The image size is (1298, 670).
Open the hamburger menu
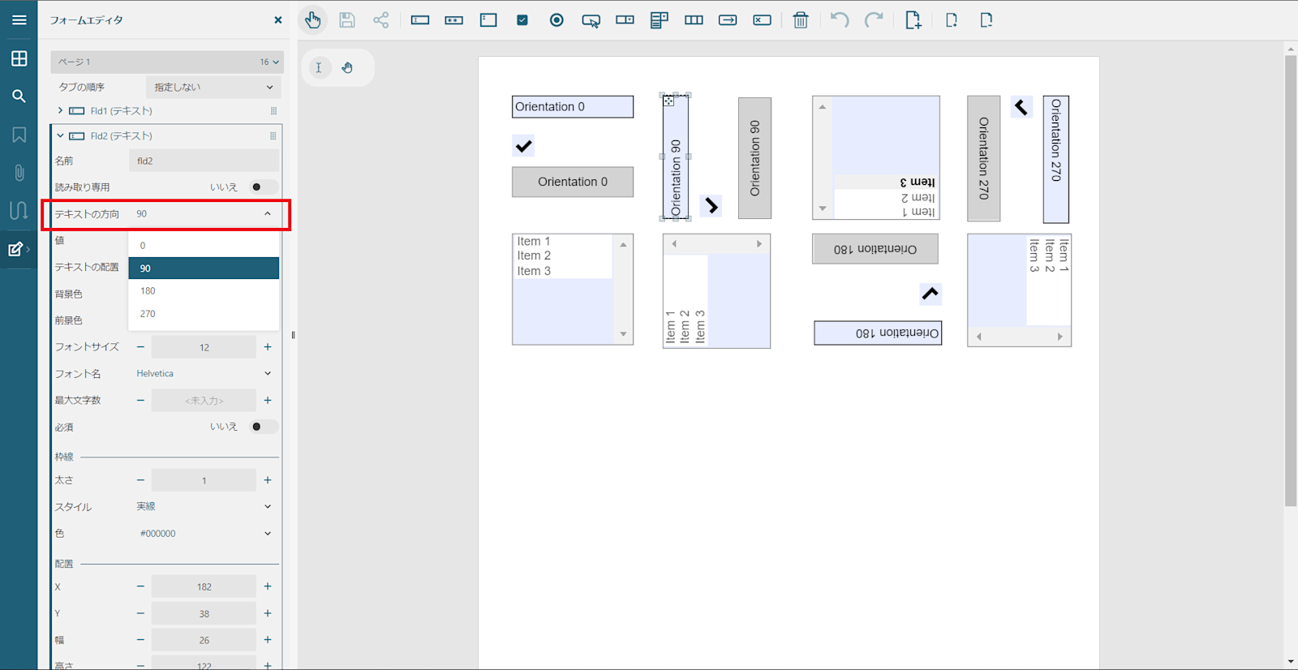pyautogui.click(x=19, y=20)
